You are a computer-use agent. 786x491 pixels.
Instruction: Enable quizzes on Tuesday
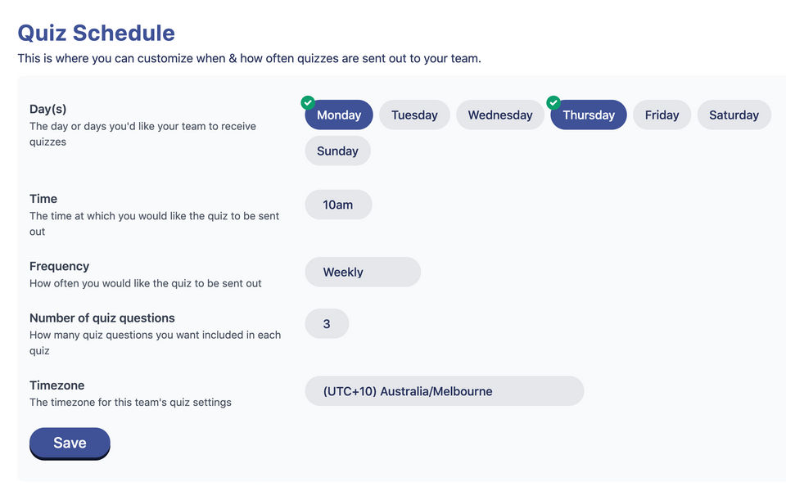pos(414,115)
